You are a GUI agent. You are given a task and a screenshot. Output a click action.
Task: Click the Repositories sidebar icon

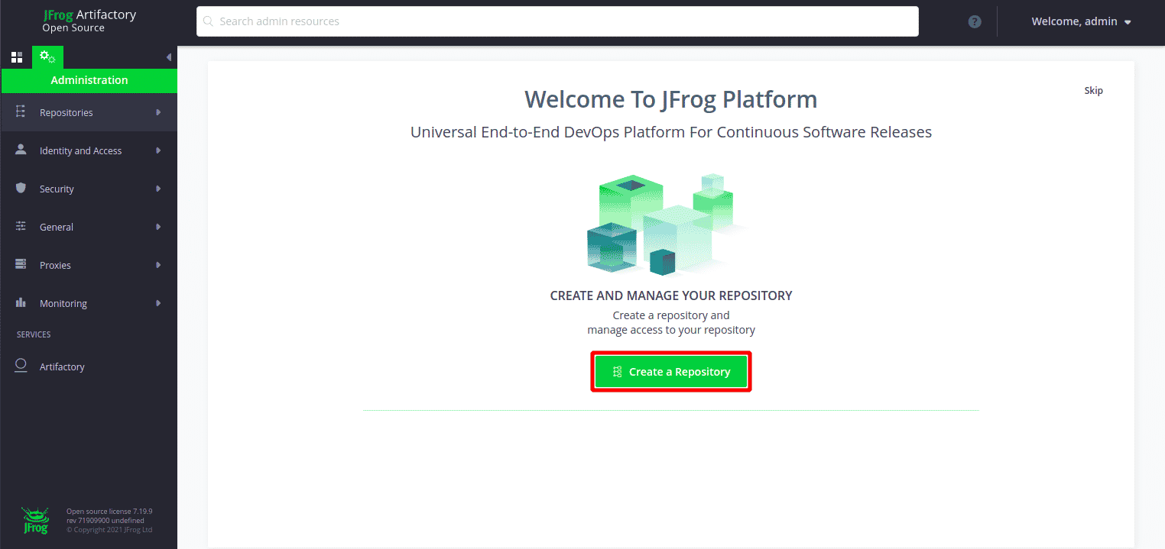pyautogui.click(x=21, y=112)
